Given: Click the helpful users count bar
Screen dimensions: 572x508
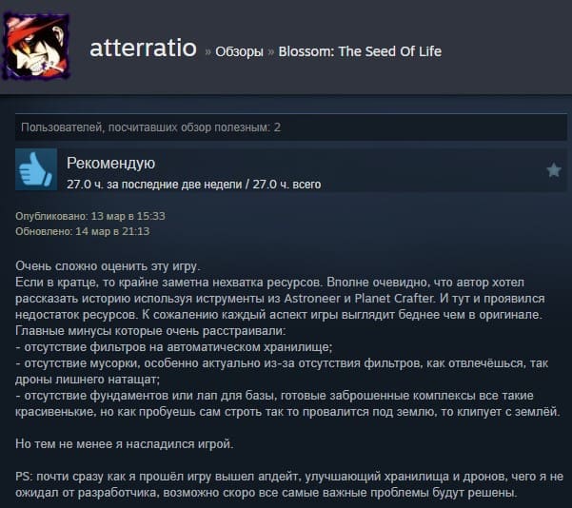Looking at the screenshot, I should [x=290, y=127].
